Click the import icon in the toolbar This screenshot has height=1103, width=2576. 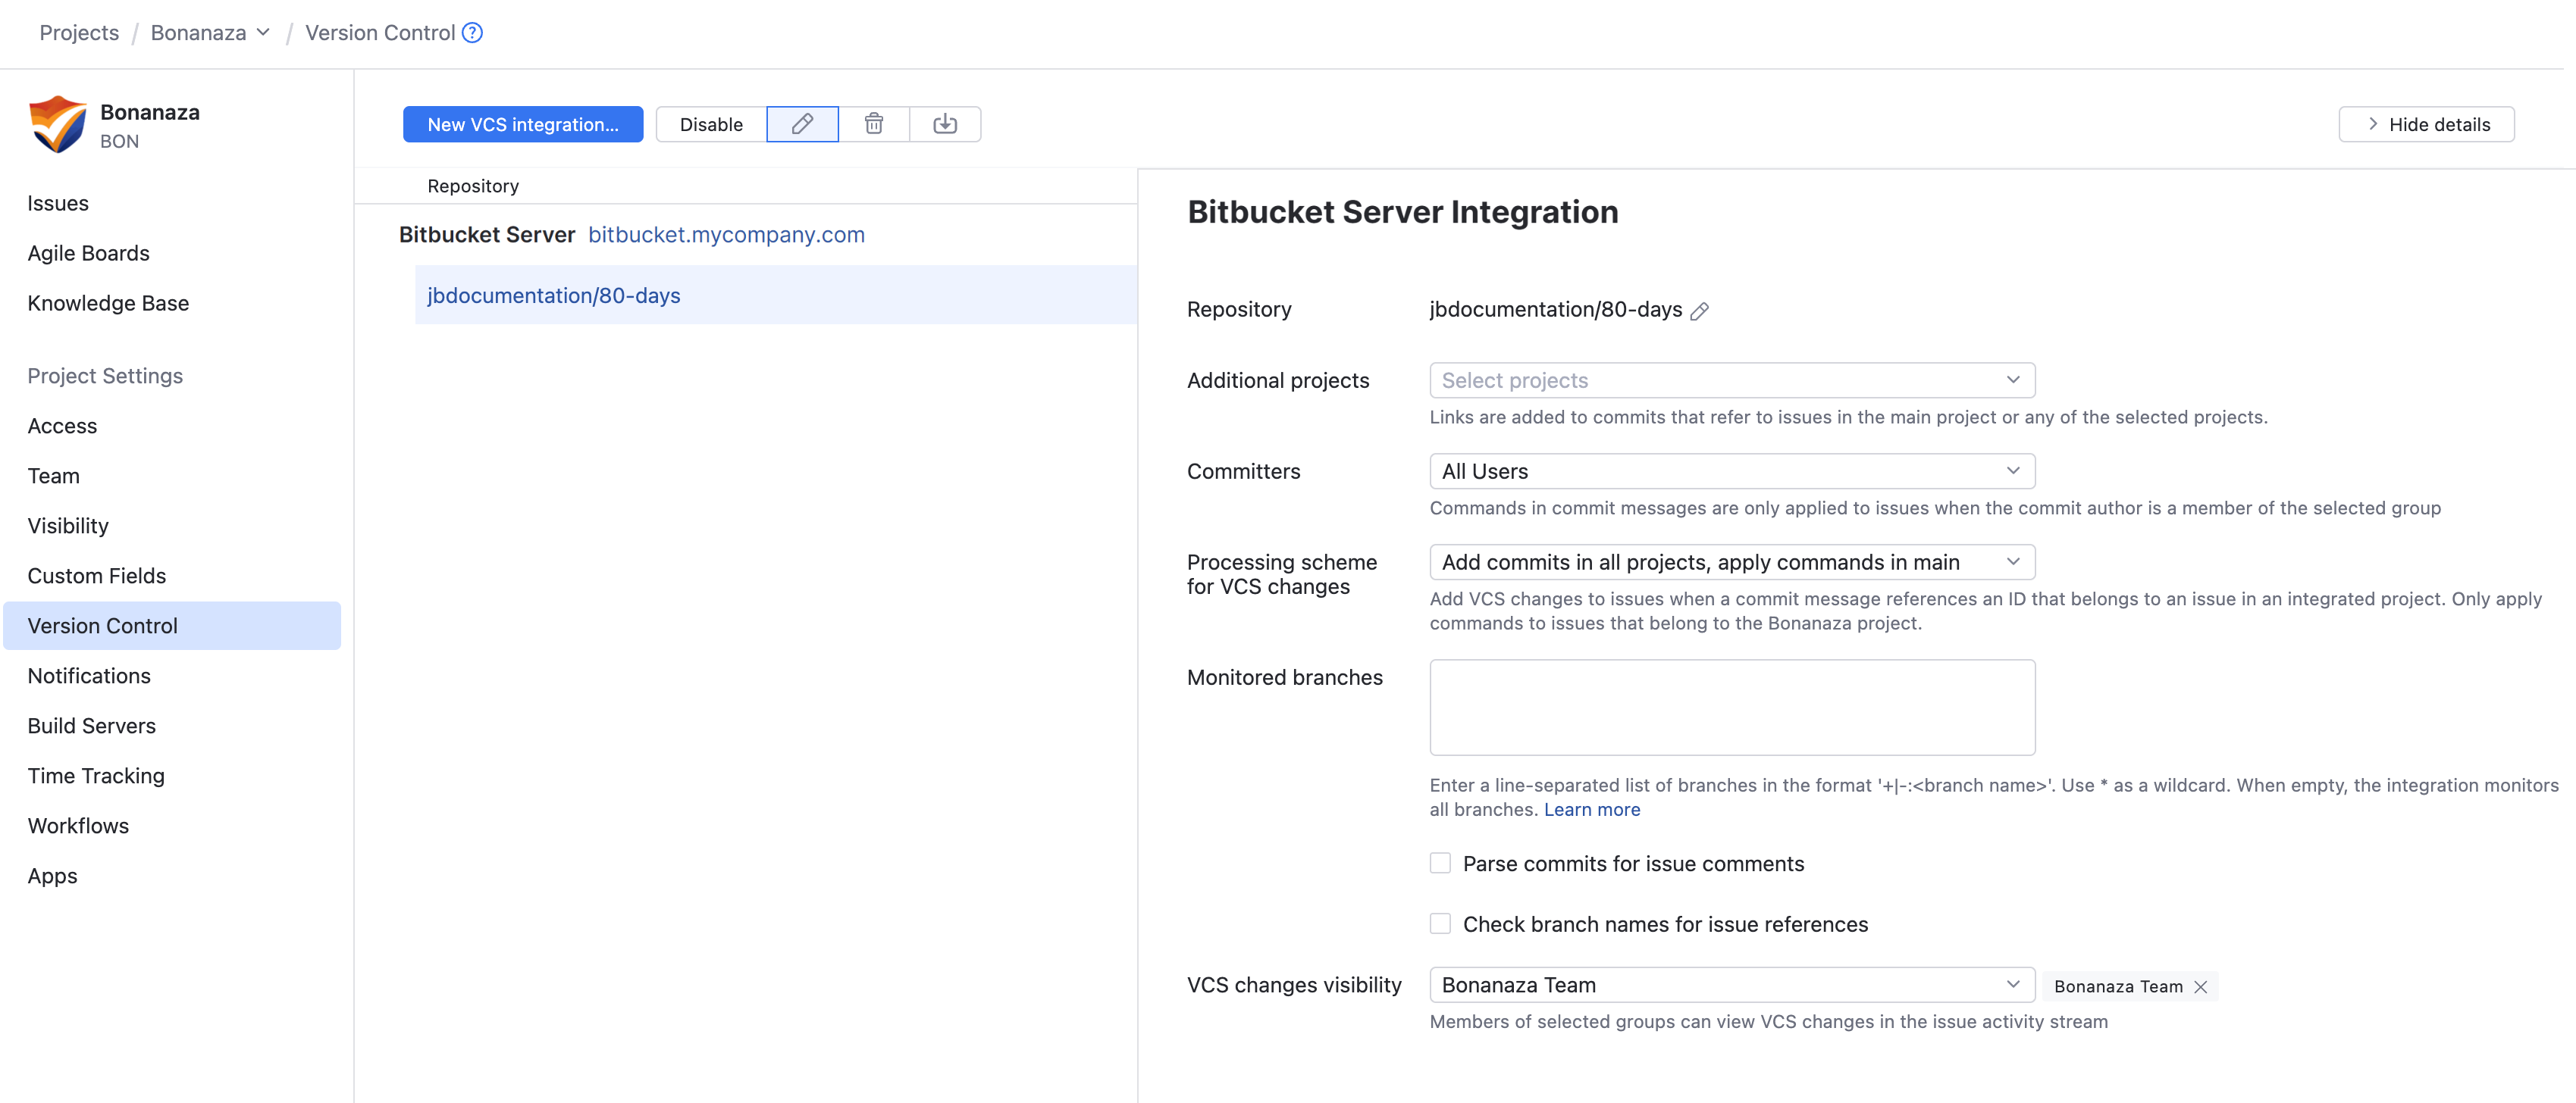(x=946, y=124)
